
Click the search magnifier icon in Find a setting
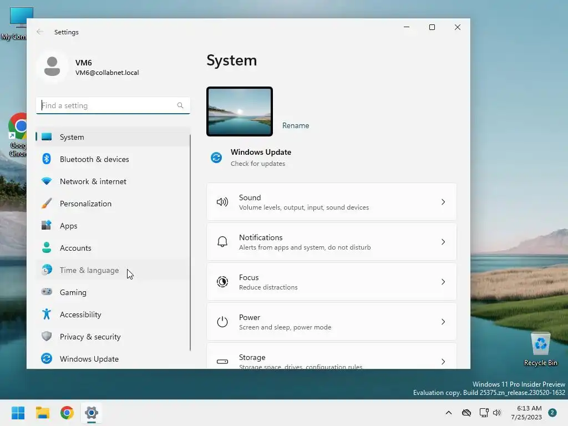[180, 105]
